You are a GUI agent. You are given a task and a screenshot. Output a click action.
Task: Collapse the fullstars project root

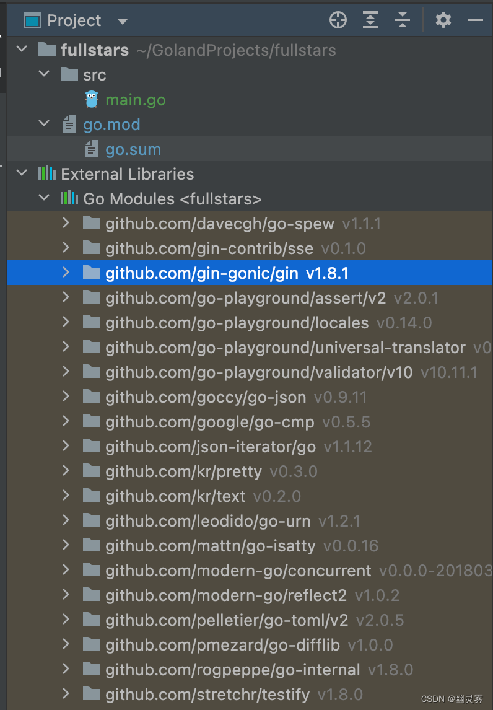21,49
